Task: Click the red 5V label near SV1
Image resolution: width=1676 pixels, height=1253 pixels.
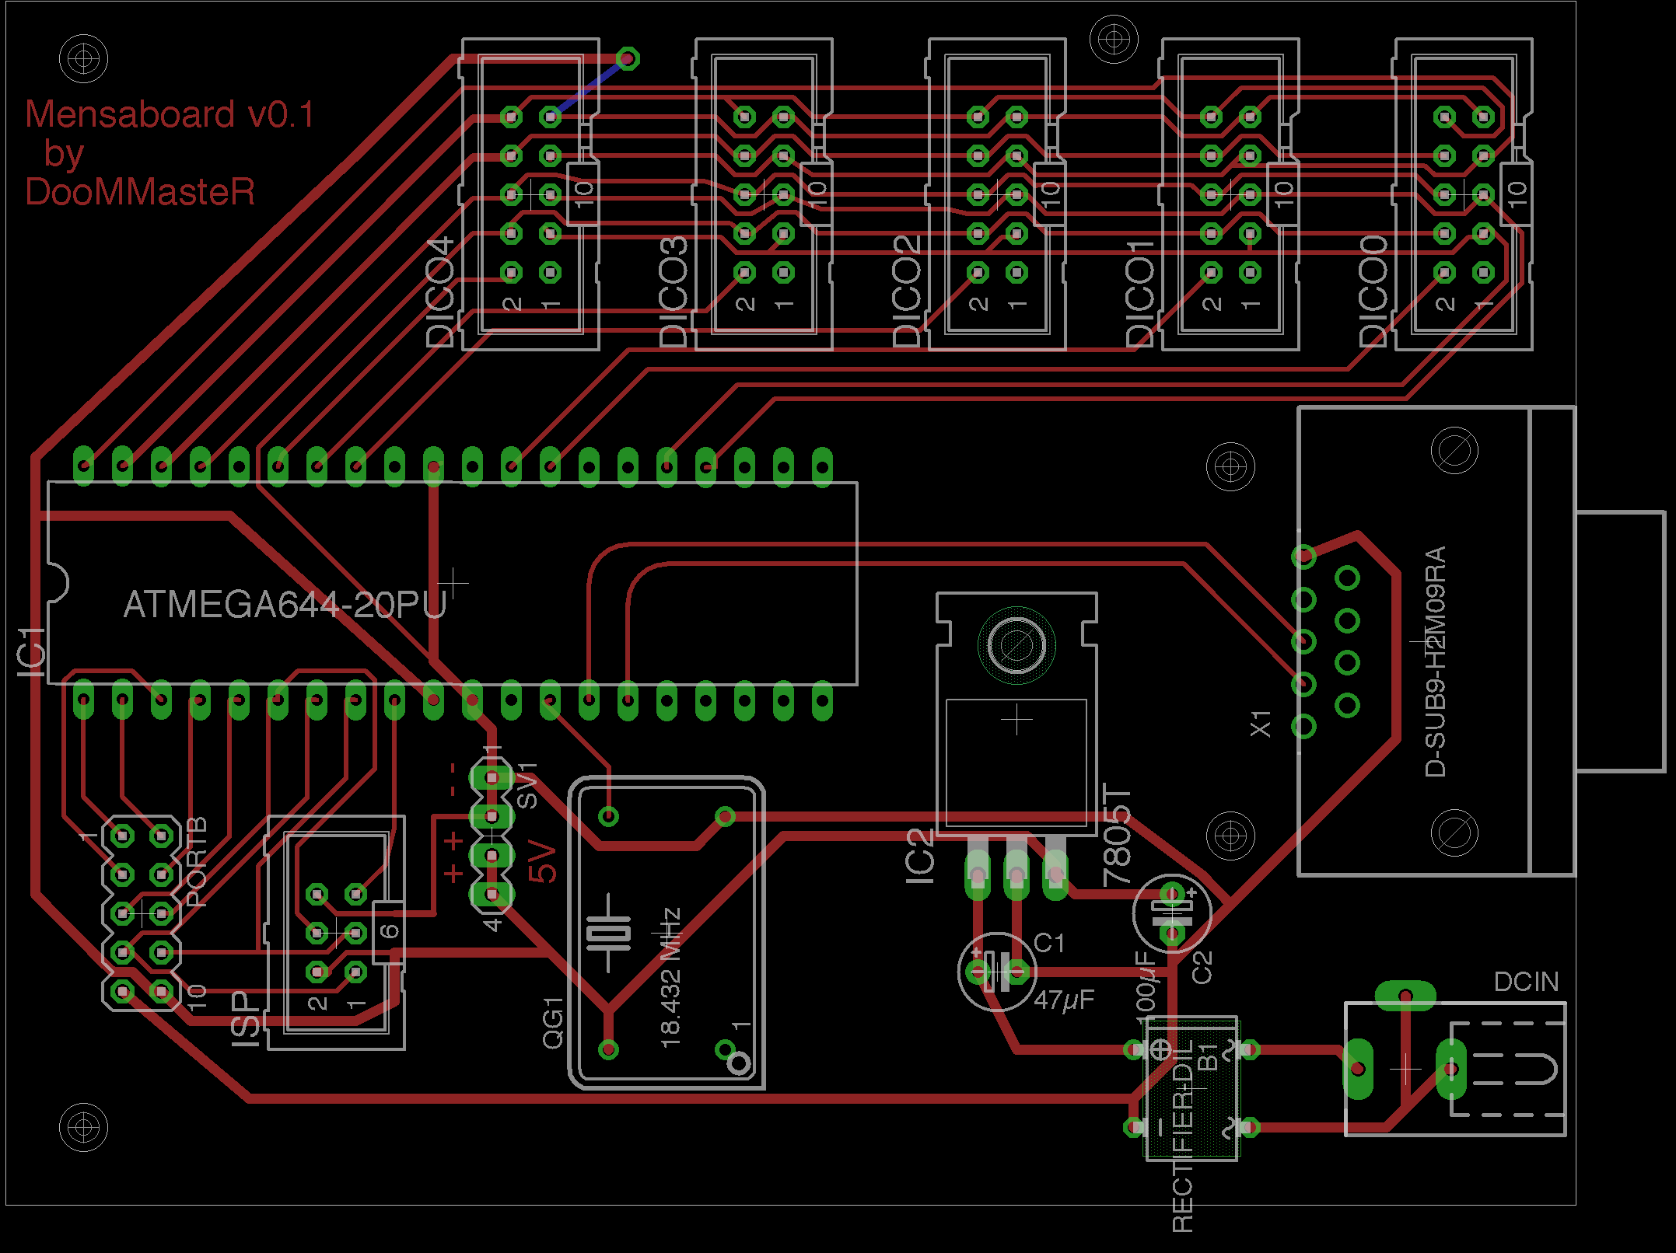Action: (x=543, y=861)
